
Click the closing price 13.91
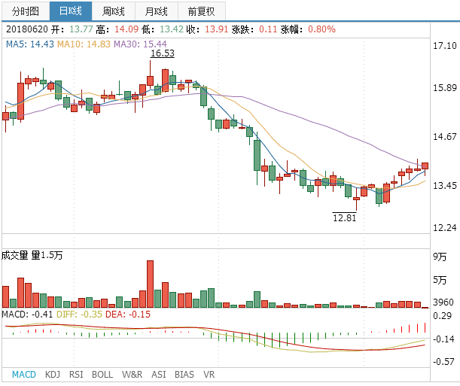click(x=217, y=29)
